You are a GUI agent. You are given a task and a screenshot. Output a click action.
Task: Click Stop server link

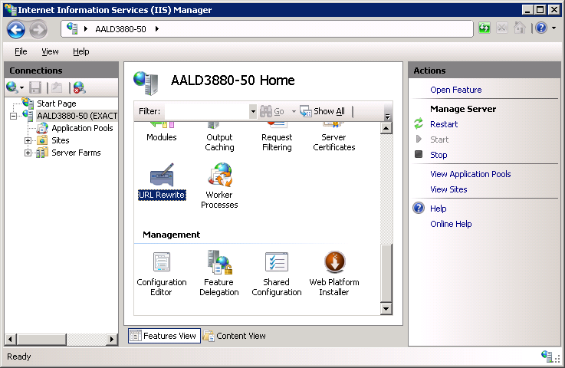[439, 155]
